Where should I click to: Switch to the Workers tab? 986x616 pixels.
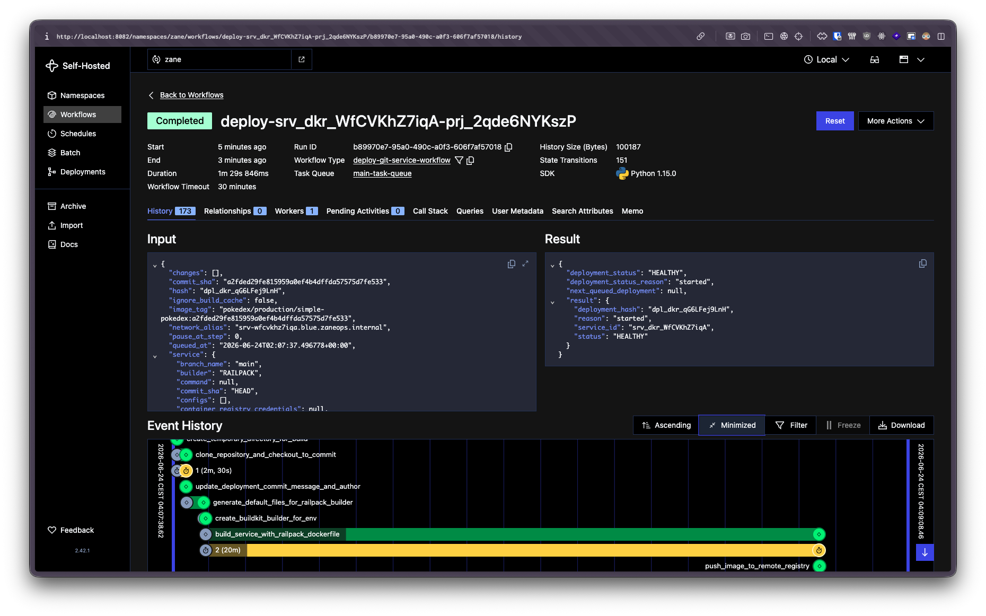296,211
